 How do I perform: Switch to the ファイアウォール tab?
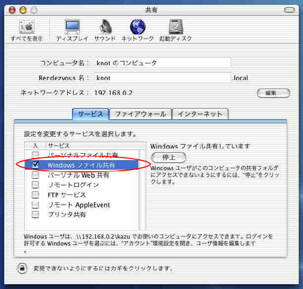140,114
